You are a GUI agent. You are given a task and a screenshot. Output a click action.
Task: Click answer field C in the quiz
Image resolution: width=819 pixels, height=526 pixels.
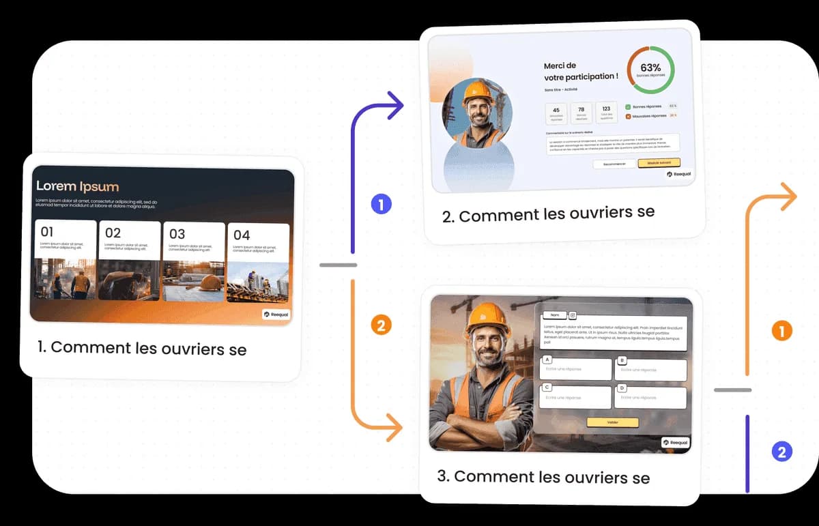click(x=576, y=398)
